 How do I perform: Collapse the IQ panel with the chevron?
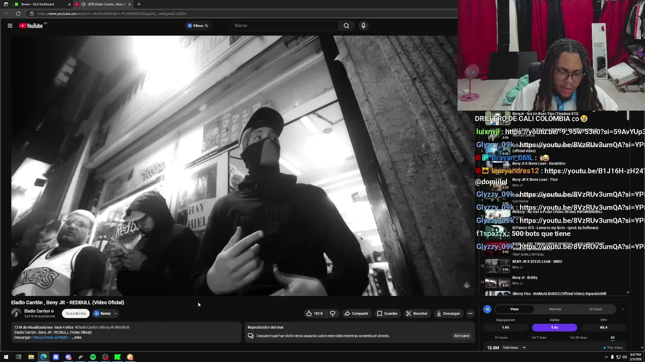tap(622, 309)
